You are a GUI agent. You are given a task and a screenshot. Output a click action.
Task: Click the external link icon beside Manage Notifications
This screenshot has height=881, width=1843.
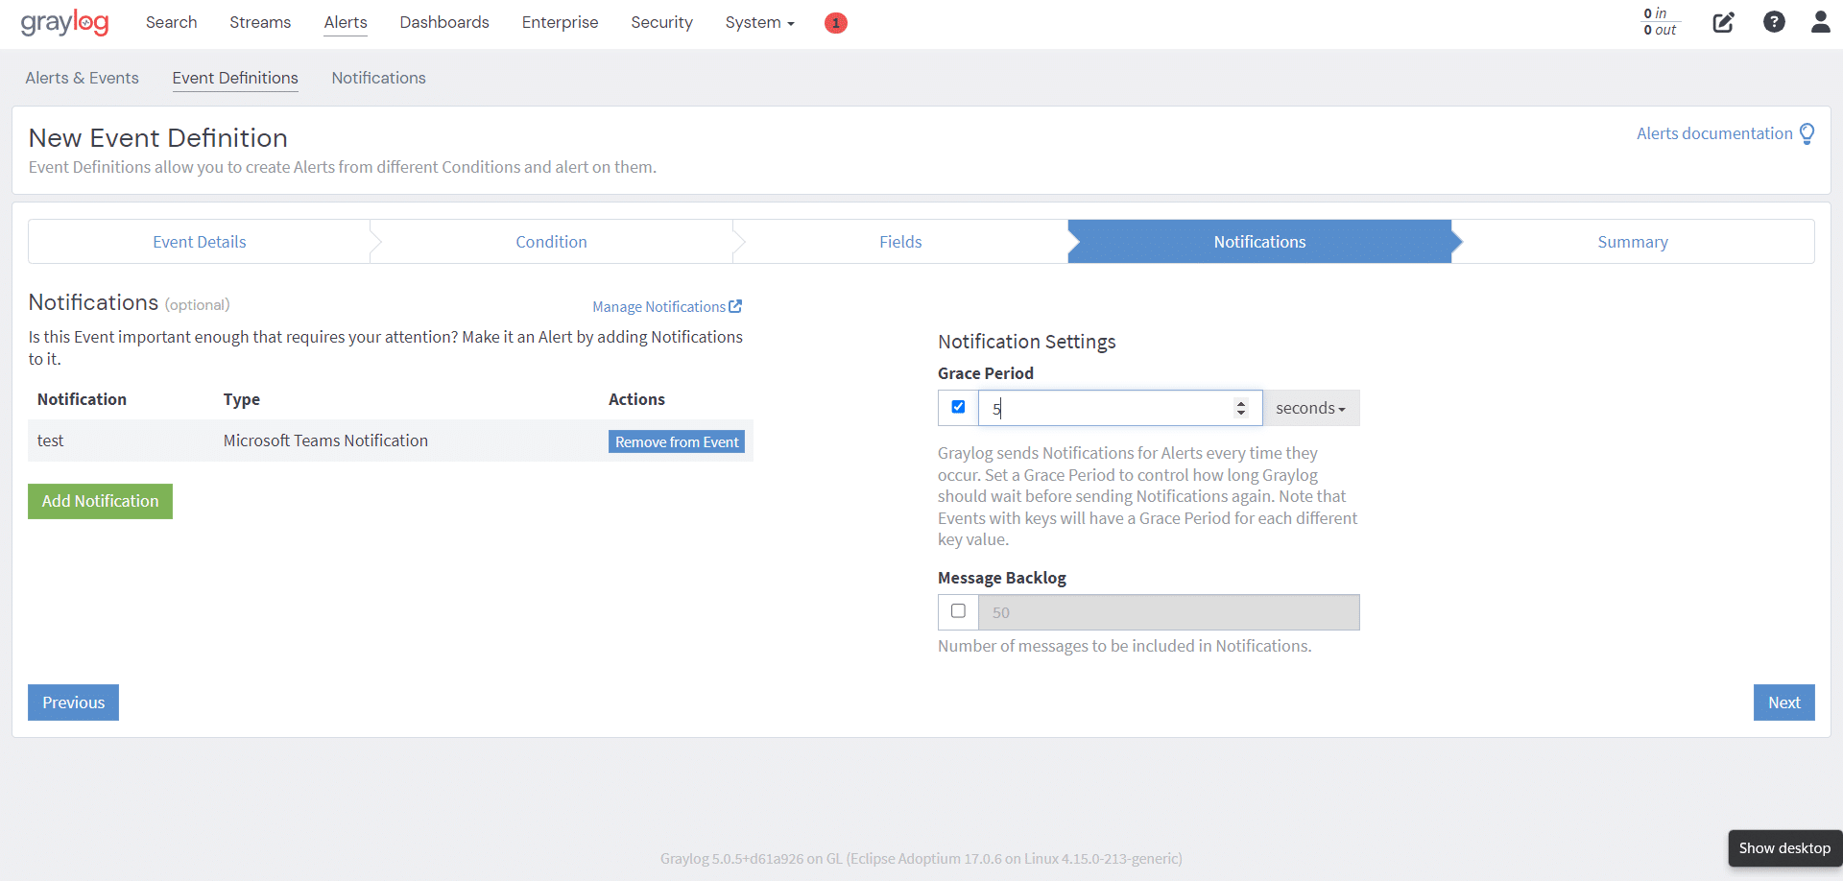tap(735, 305)
